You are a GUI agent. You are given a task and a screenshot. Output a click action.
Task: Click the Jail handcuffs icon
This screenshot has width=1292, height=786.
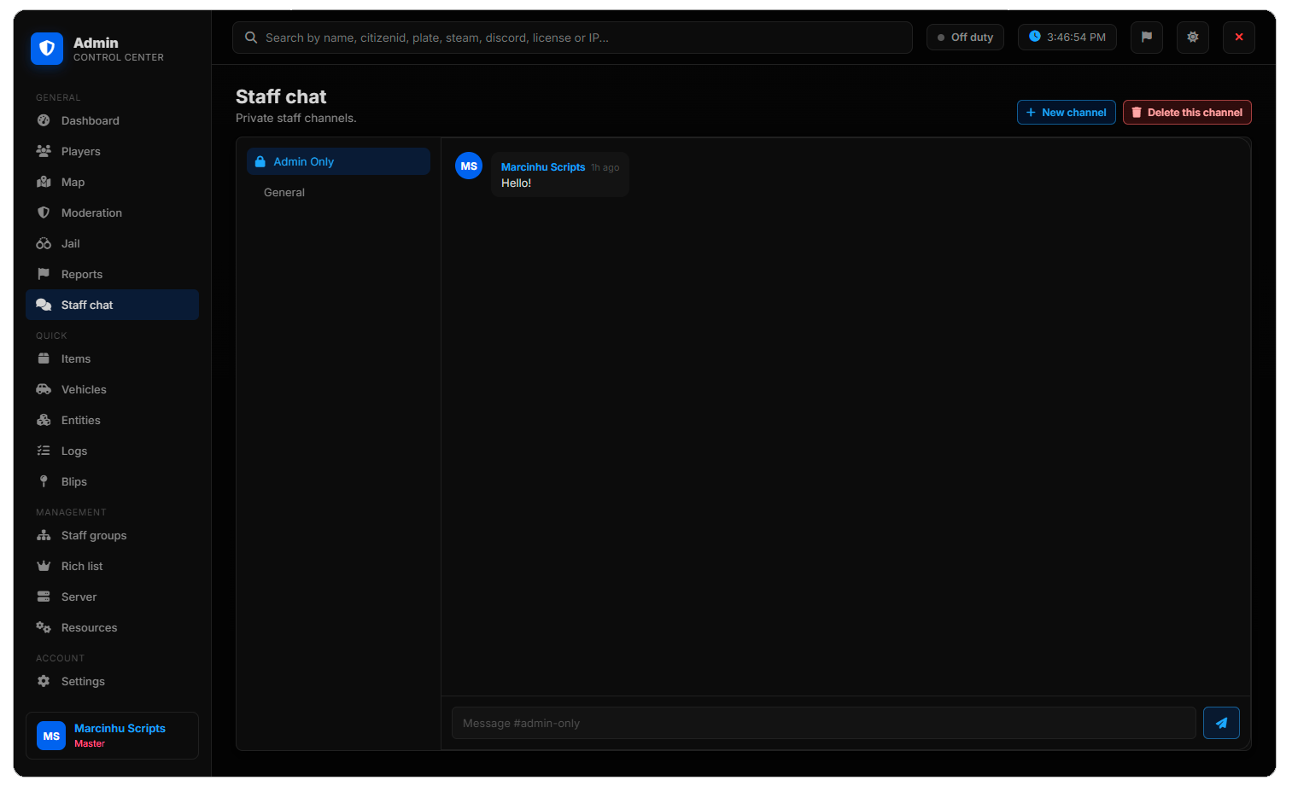point(44,243)
